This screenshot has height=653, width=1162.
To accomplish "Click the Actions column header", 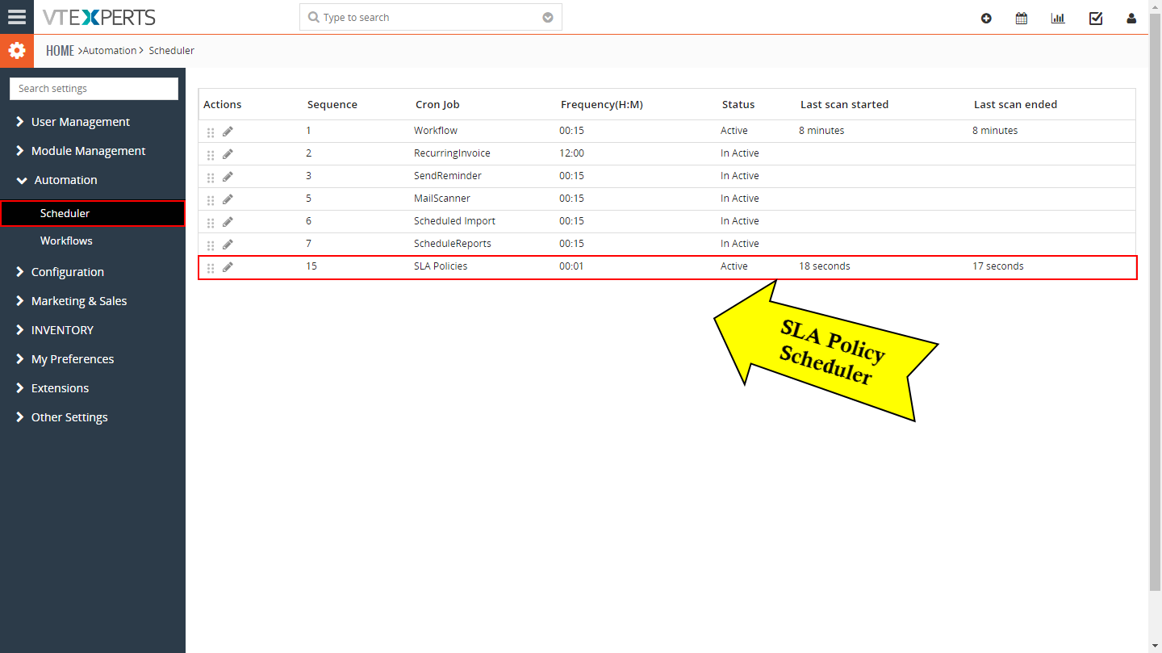I will [x=223, y=104].
